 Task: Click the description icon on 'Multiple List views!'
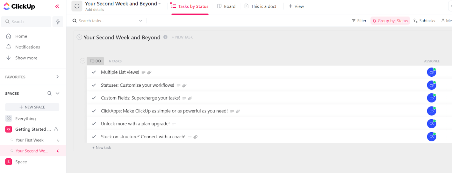click(x=143, y=72)
